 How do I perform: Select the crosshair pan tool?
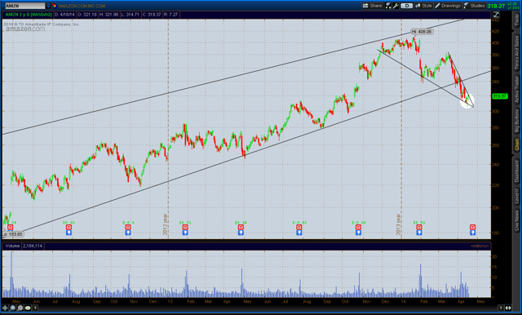coord(6,308)
